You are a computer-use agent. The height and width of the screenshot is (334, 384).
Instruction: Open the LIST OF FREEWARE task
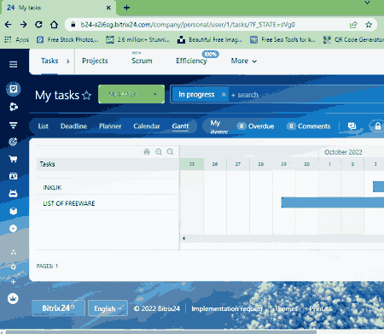[69, 203]
